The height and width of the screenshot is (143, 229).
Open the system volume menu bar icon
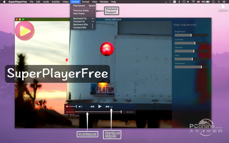(x=188, y=2)
